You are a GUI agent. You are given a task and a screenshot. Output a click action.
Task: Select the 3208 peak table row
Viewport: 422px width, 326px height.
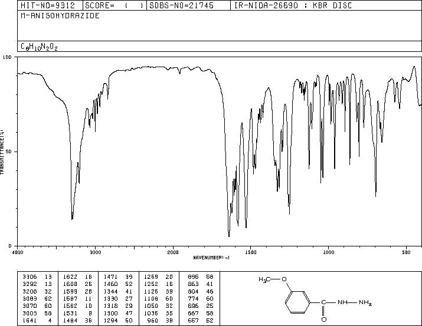click(x=37, y=291)
